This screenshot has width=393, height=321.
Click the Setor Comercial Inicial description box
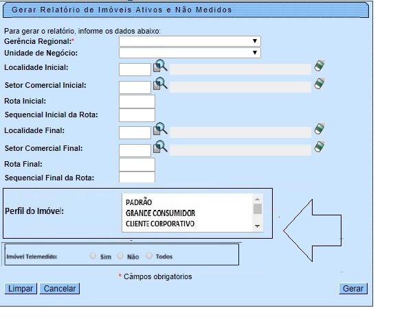240,87
